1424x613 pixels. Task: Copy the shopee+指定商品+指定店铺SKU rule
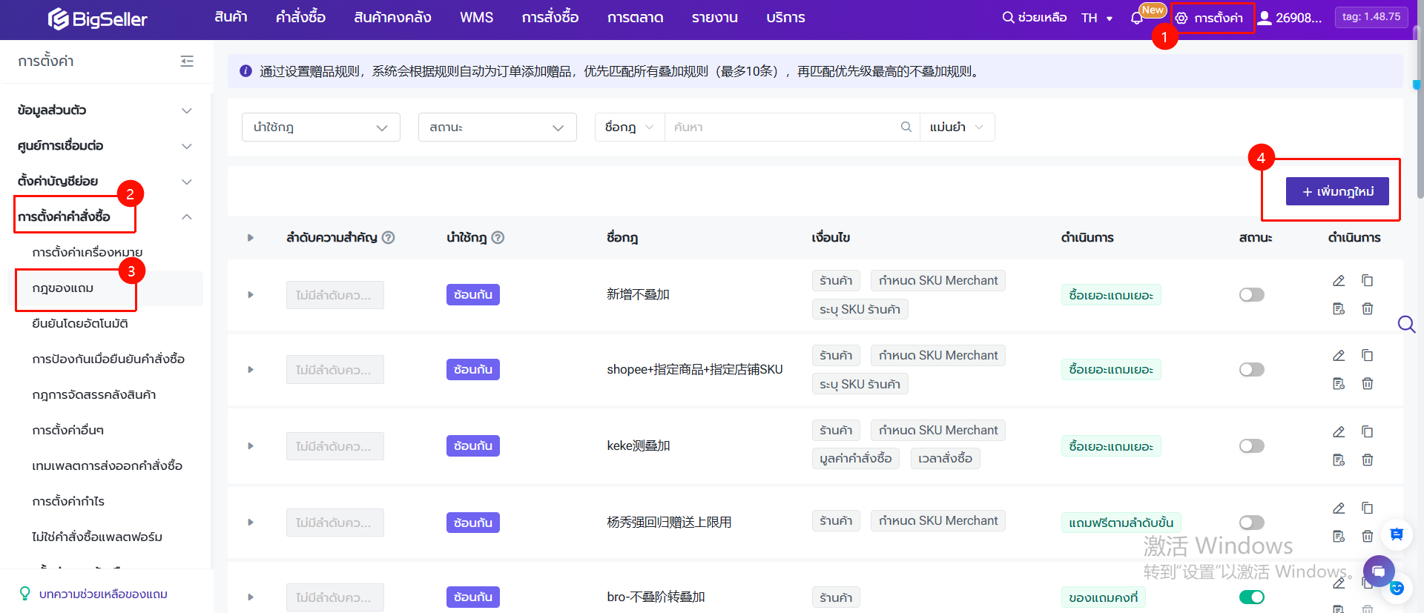tap(1367, 356)
